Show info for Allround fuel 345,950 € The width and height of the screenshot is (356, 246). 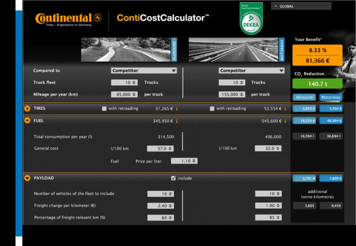177,121
